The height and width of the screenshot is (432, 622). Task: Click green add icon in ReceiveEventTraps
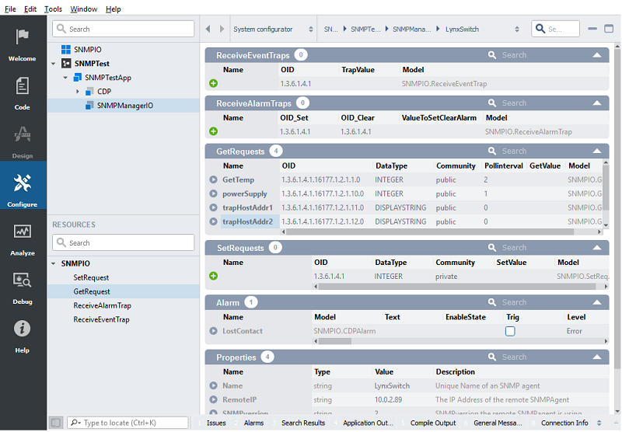213,83
